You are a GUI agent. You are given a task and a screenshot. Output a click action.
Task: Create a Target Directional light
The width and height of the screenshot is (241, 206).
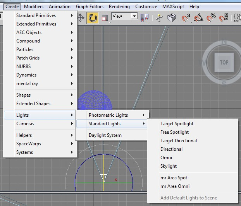(x=193, y=141)
